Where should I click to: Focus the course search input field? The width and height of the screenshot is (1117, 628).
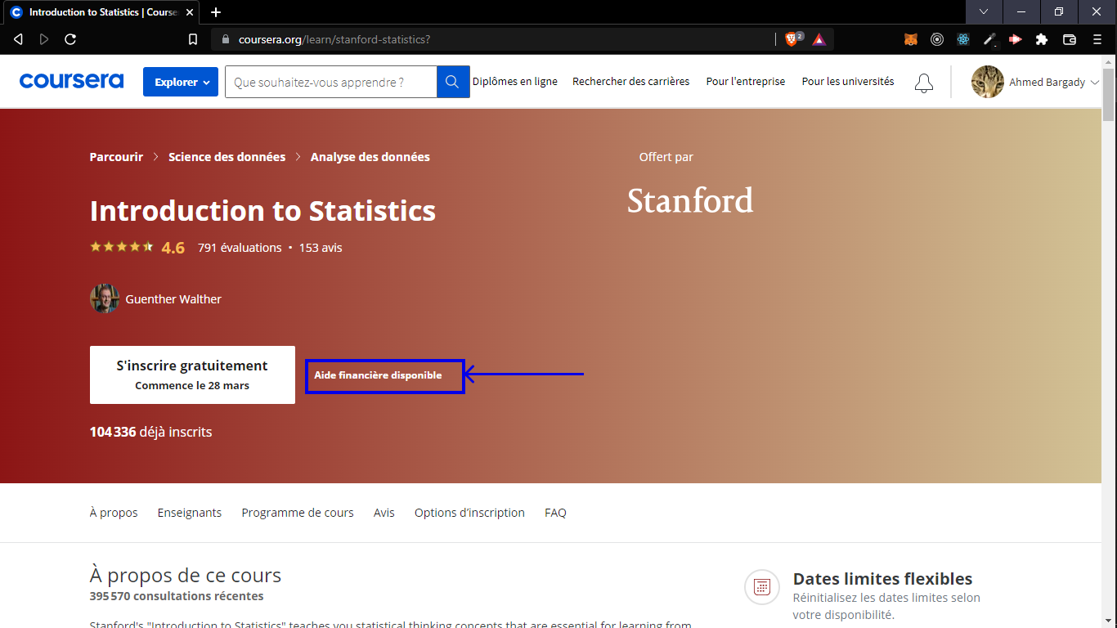coord(331,82)
